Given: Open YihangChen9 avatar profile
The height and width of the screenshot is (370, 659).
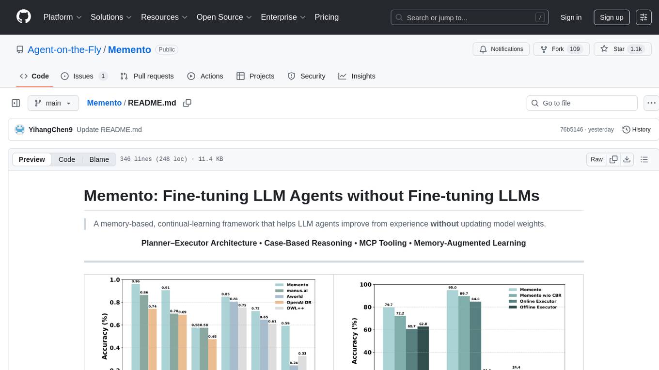Looking at the screenshot, I should click(20, 129).
